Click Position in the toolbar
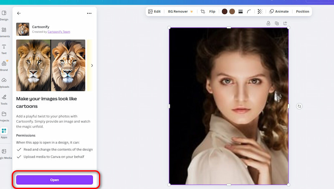This screenshot has width=334, height=189. click(x=302, y=12)
